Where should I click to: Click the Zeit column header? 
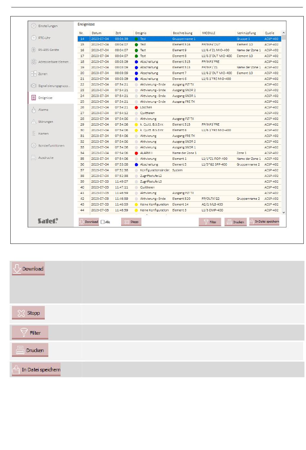123,33
